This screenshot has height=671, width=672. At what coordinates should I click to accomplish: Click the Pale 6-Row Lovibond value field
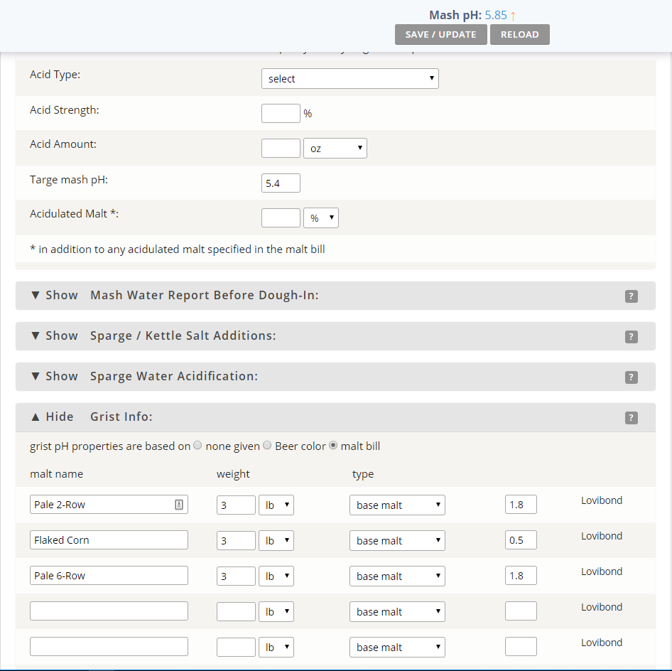point(520,576)
